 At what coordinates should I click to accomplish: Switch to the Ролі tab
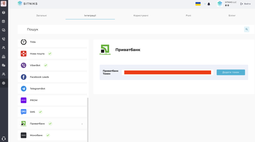pos(188,16)
